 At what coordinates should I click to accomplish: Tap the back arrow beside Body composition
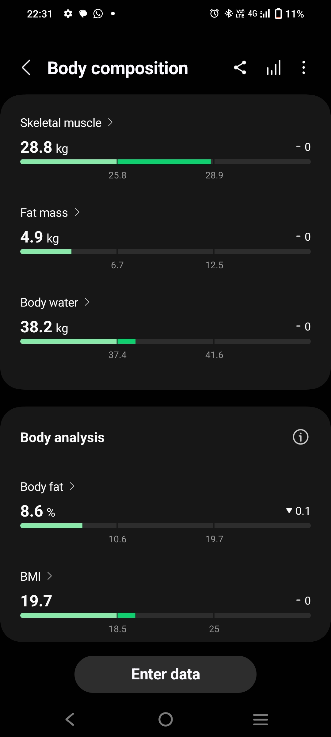point(26,68)
